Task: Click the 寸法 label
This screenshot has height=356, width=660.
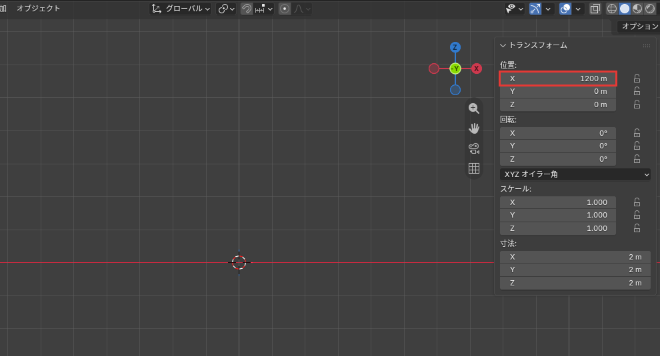Action: [x=508, y=244]
